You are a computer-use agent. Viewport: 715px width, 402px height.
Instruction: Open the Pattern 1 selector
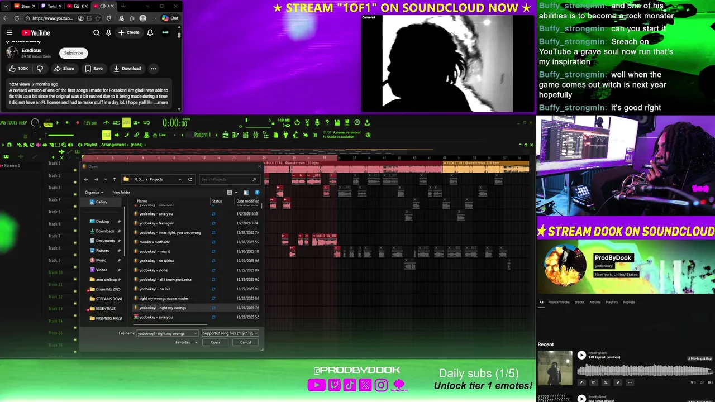click(x=202, y=135)
